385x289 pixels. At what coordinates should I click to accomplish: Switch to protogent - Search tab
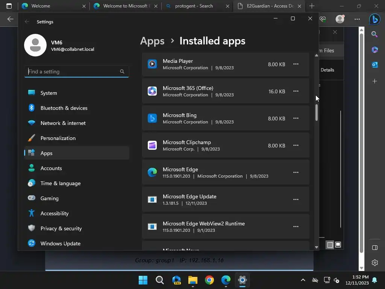[x=197, y=6]
